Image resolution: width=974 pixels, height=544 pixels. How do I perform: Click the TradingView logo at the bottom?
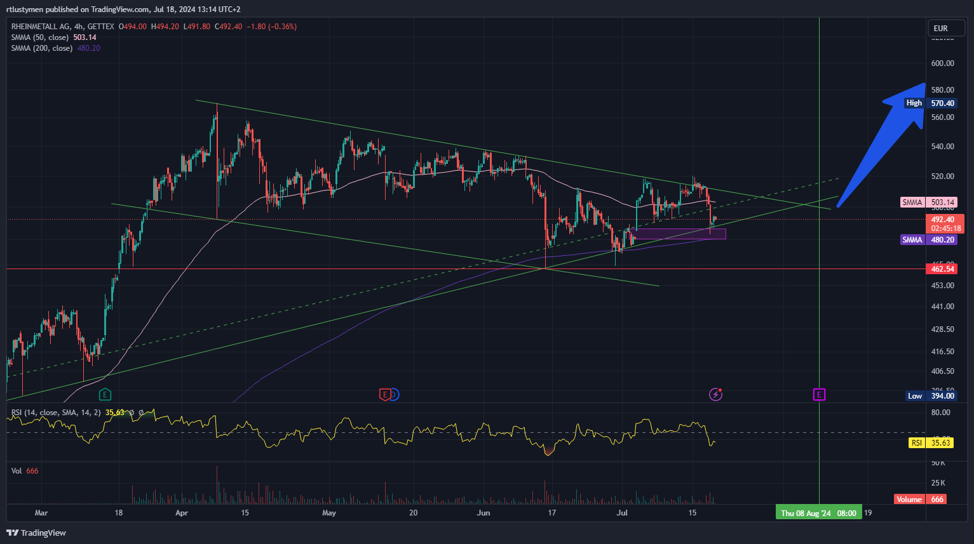(36, 533)
